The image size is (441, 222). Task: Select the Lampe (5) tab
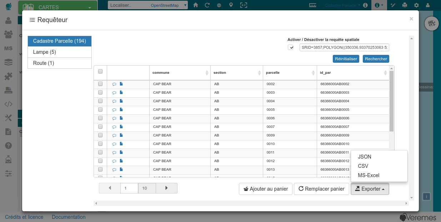click(60, 52)
